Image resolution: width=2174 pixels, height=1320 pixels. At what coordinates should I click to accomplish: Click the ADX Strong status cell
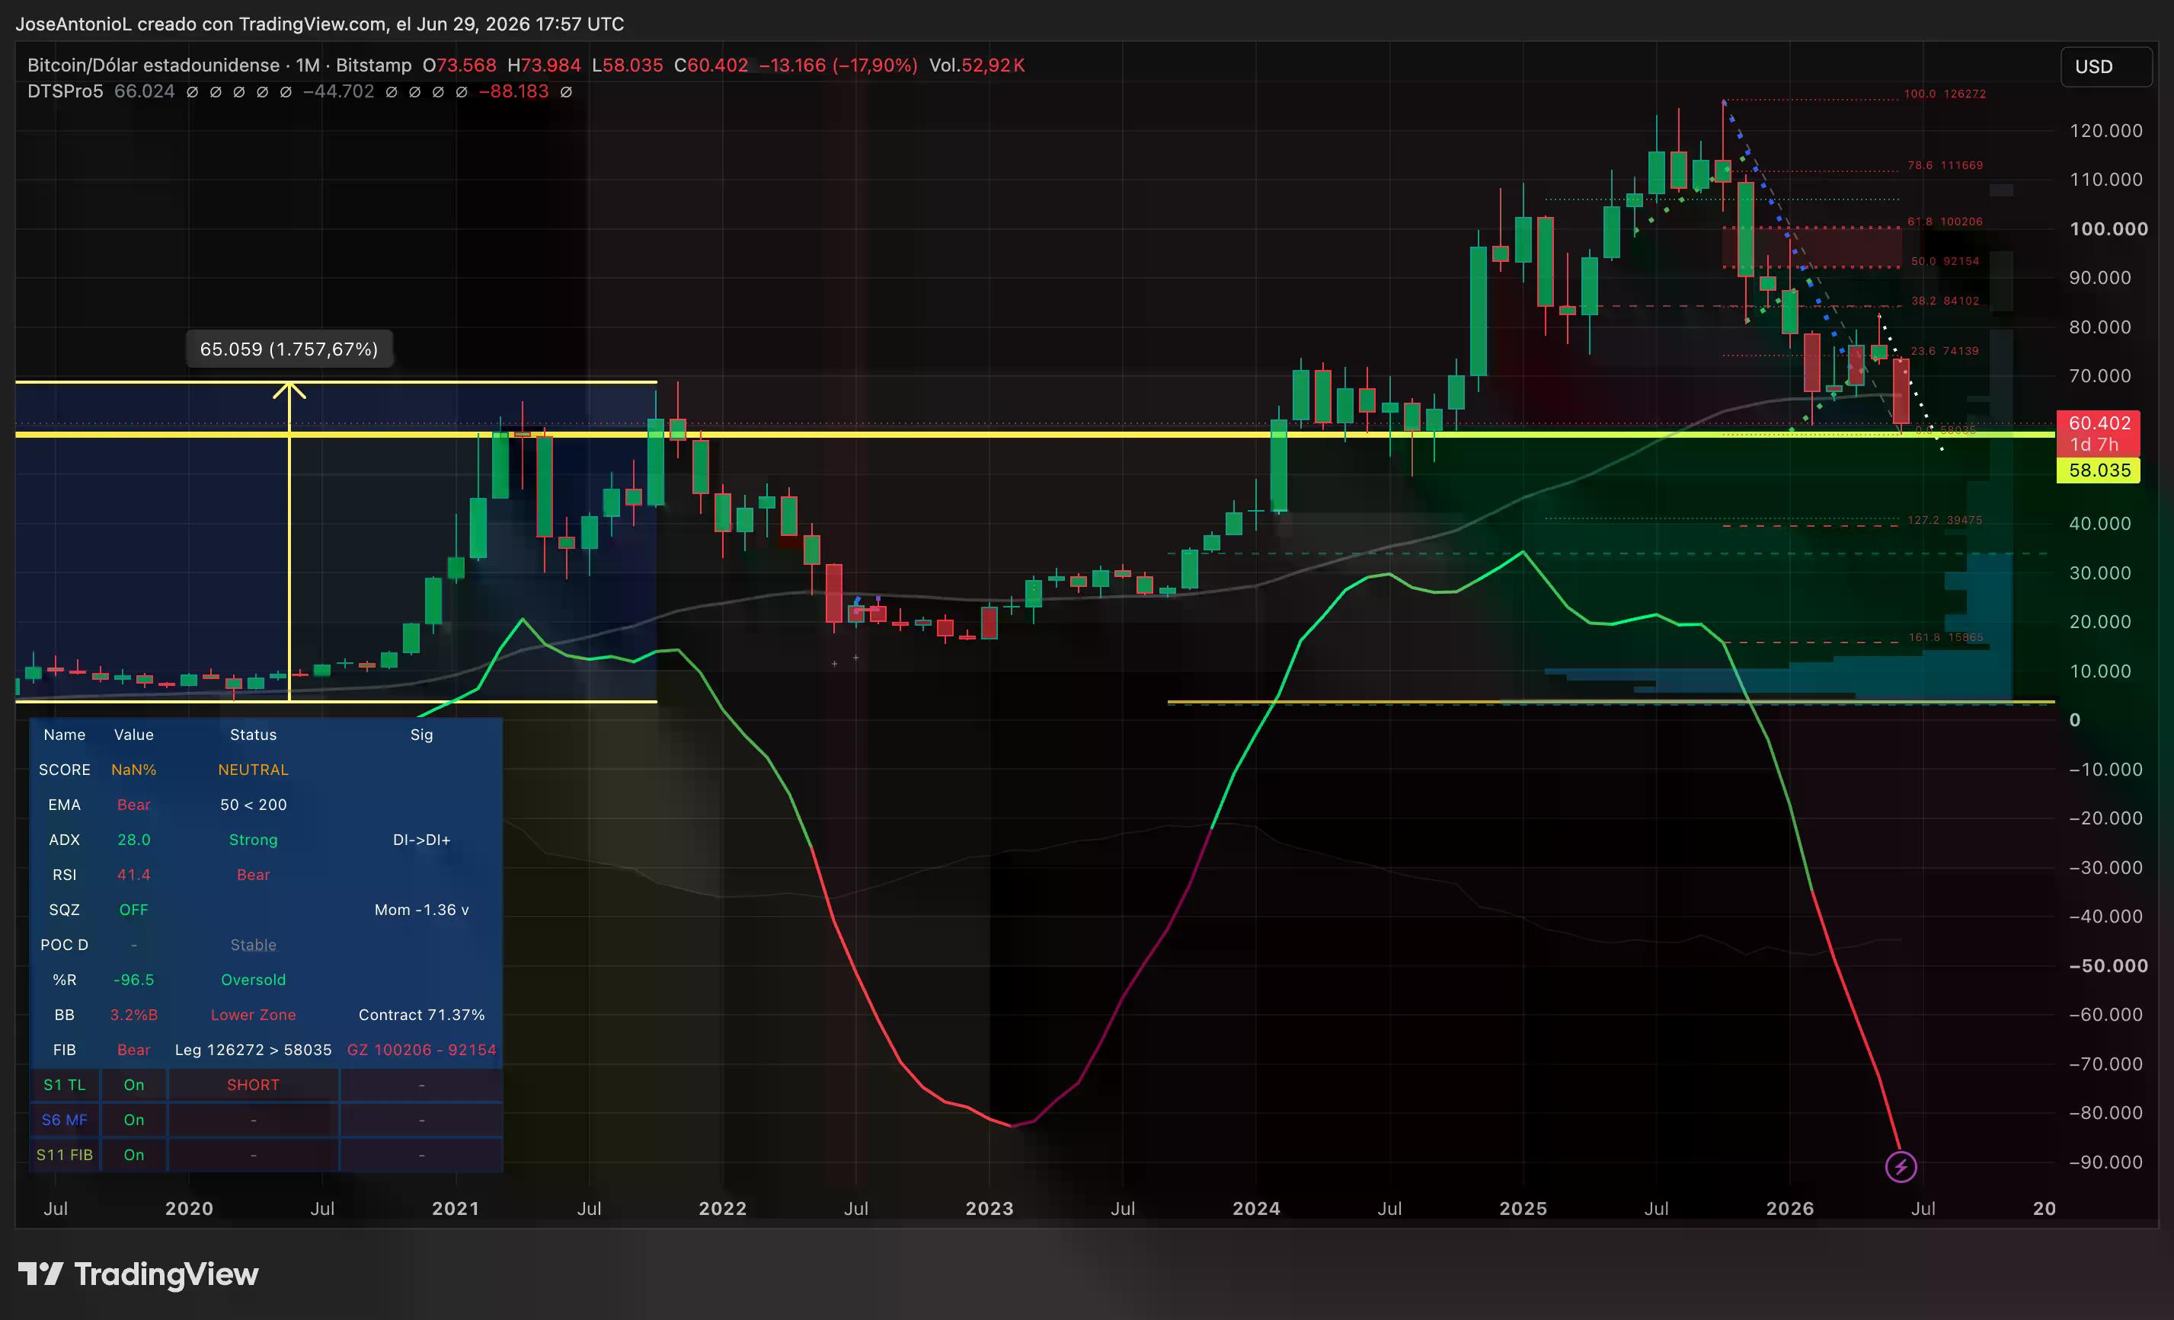coord(253,840)
